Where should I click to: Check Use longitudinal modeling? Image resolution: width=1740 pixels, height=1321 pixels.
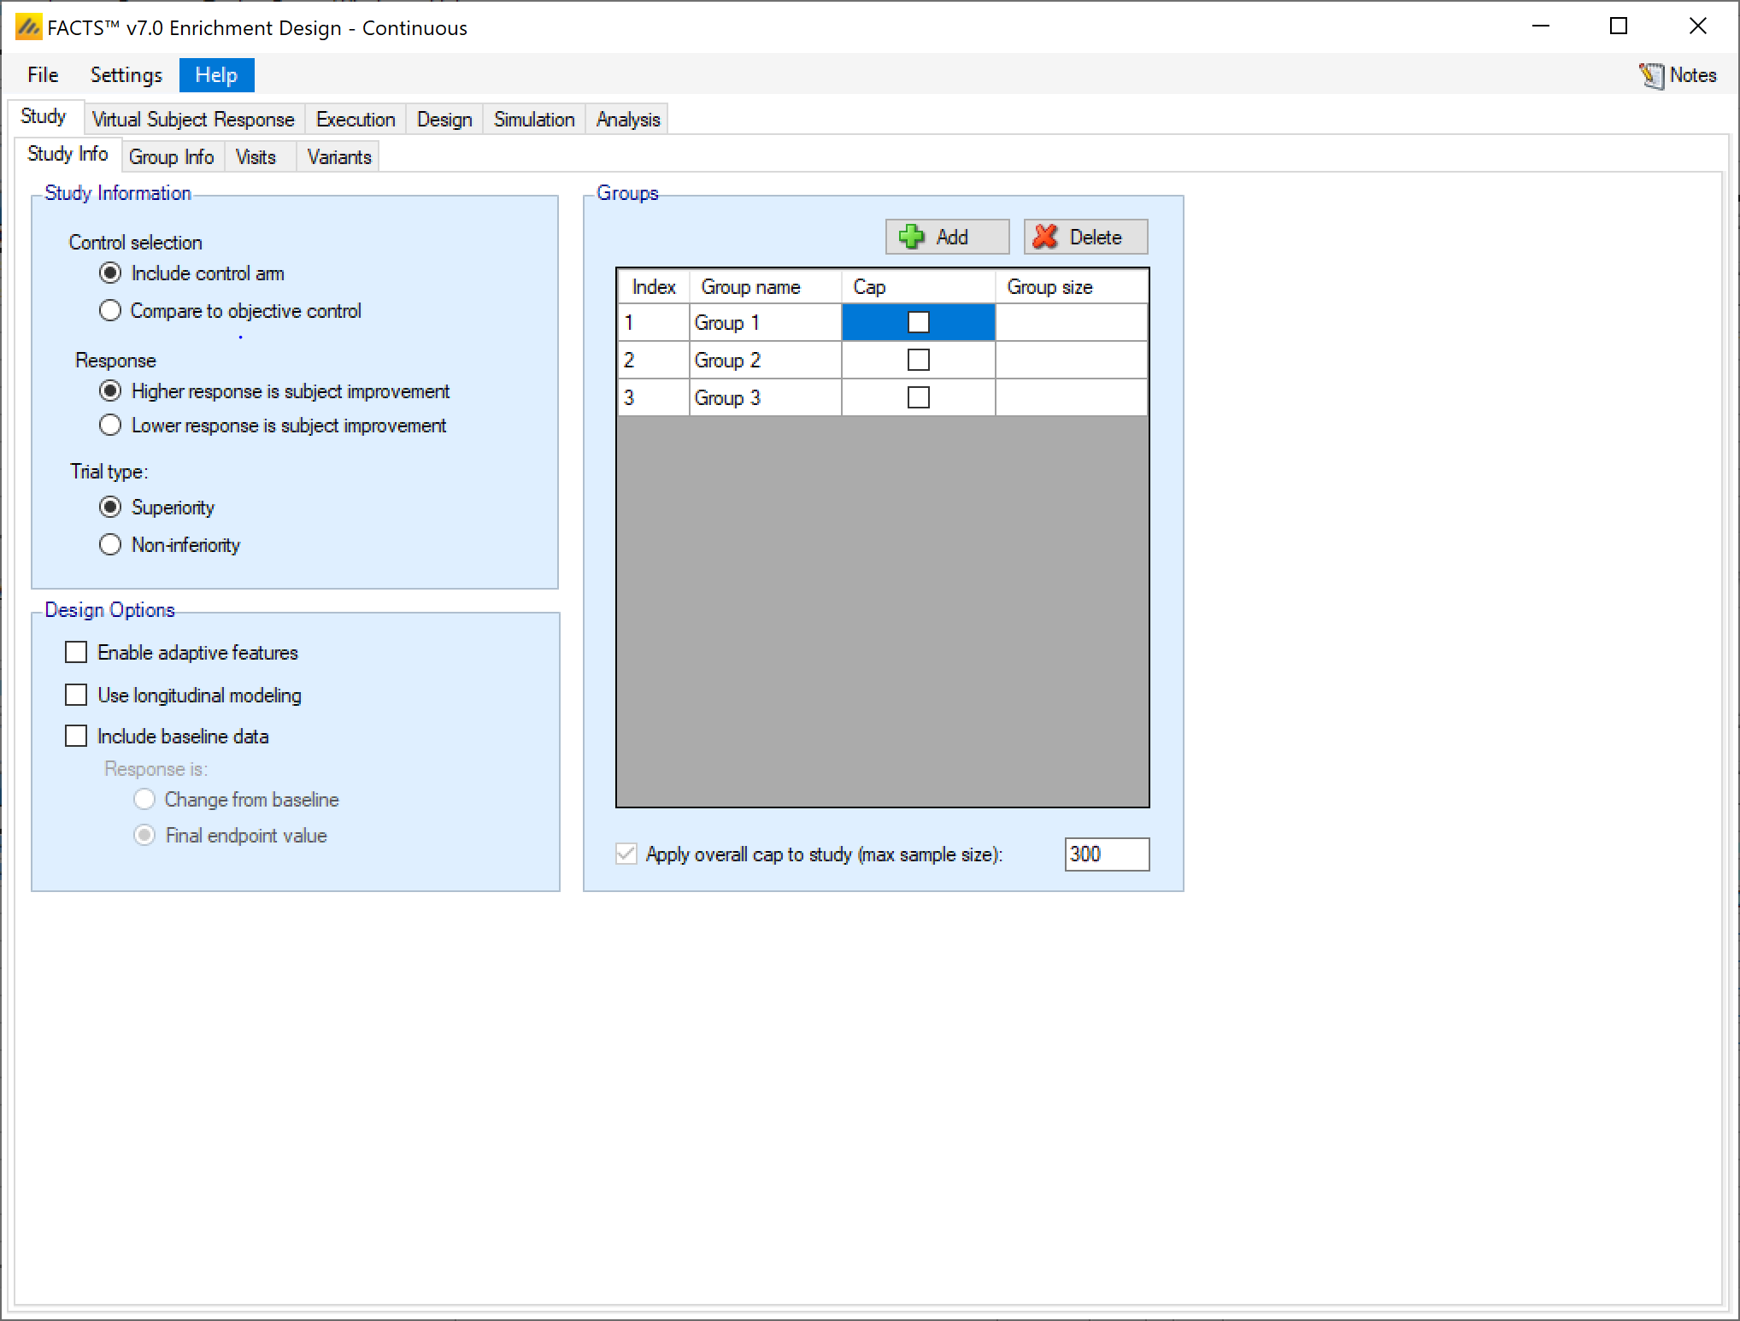click(x=76, y=696)
